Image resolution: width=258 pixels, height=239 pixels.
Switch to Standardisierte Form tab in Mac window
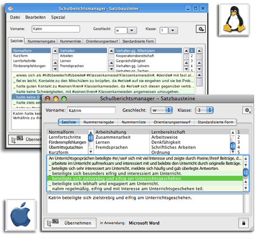(x=215, y=122)
